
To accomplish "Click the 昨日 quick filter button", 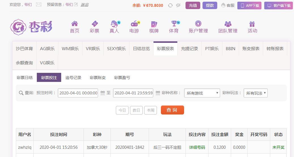I will (136, 110).
